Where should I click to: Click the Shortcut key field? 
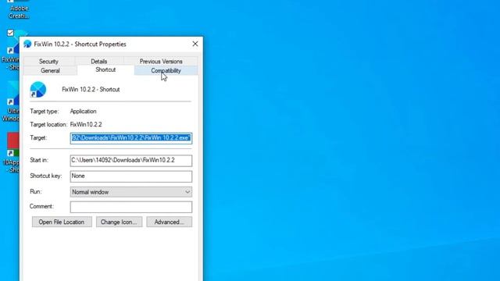131,176
